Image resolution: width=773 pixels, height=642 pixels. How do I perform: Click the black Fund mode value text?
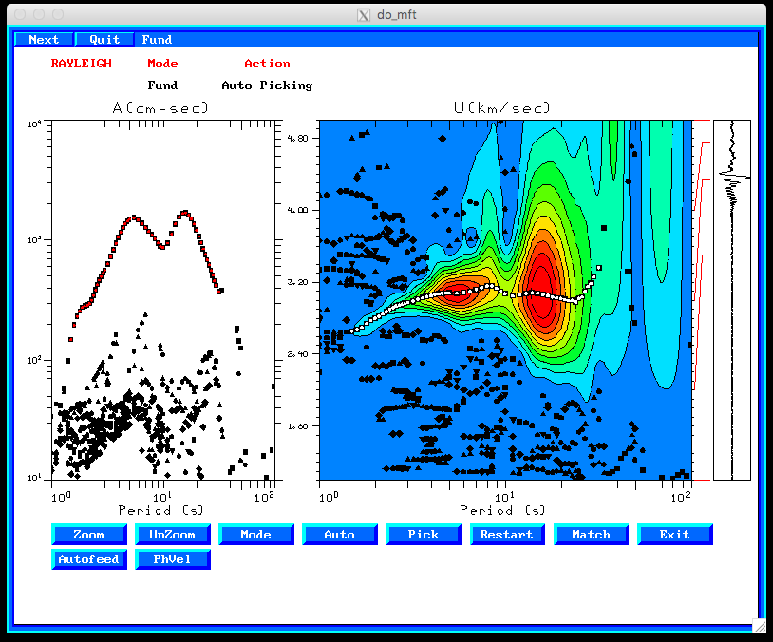[x=162, y=85]
